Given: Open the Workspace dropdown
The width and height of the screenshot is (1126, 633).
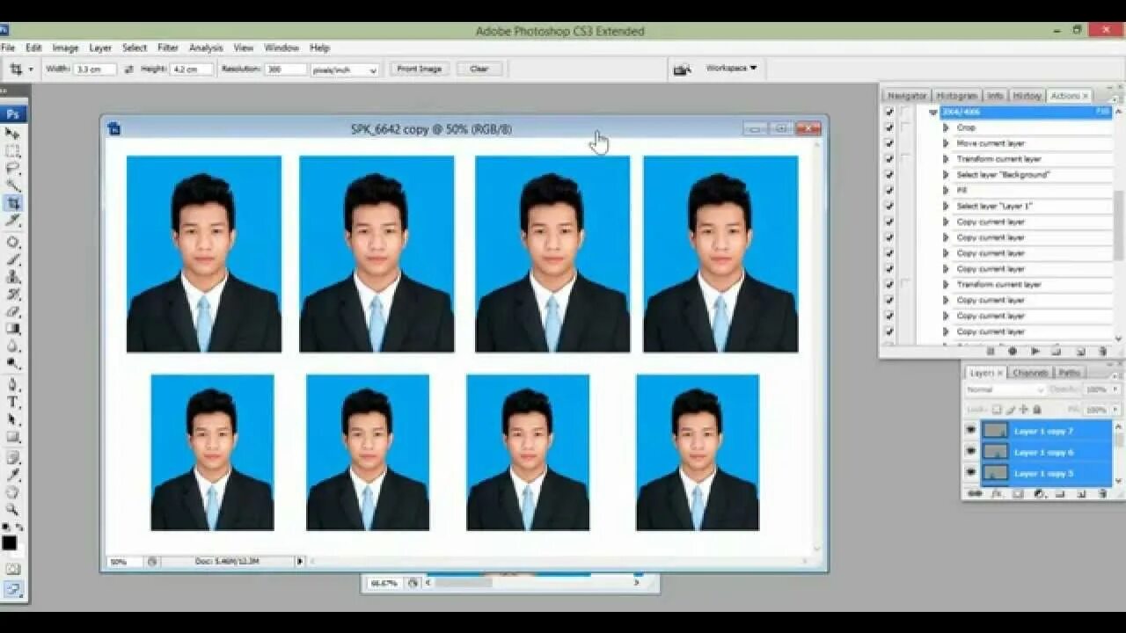Looking at the screenshot, I should [x=731, y=68].
